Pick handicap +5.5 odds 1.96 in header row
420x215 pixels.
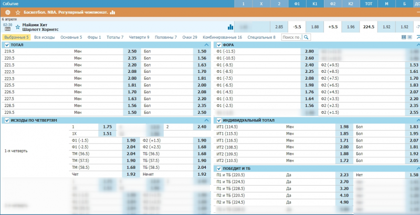click(351, 27)
